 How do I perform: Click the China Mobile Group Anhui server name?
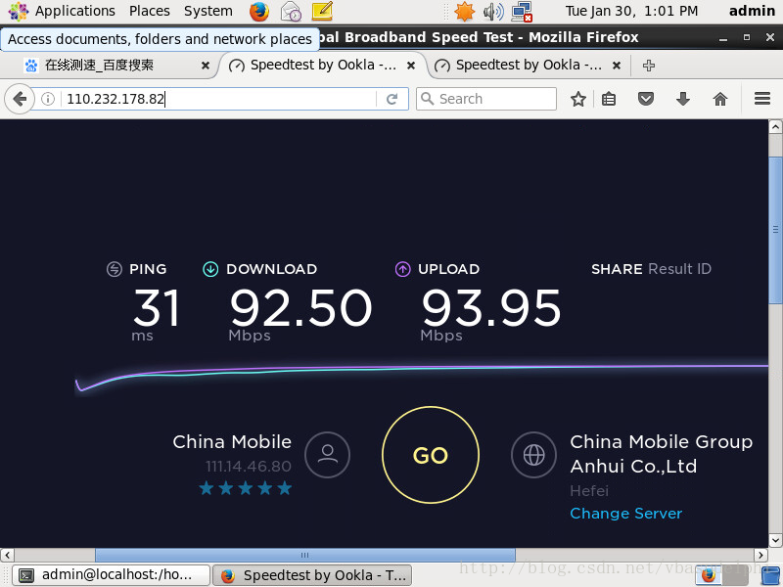(x=662, y=454)
